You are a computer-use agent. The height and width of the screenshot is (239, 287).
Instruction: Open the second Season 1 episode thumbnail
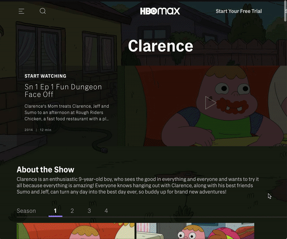coord(195,231)
